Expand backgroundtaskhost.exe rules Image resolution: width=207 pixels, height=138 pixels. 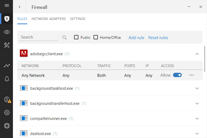tap(197, 88)
